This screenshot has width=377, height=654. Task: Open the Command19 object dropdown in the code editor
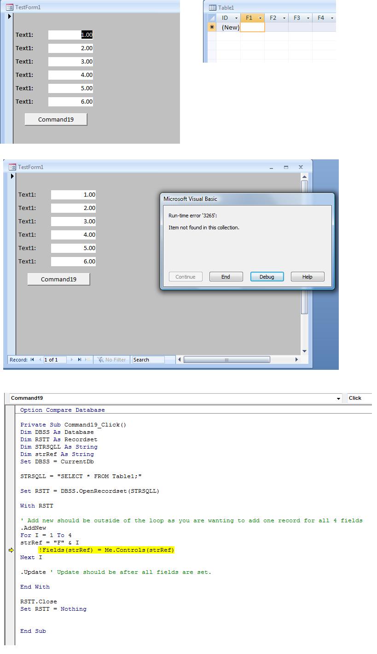(x=339, y=398)
